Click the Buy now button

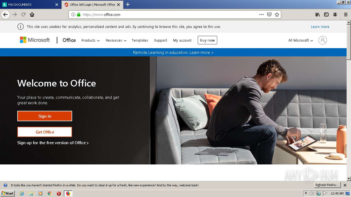pyautogui.click(x=207, y=40)
